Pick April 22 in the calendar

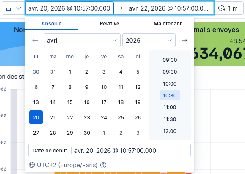pyautogui.click(x=70, y=117)
